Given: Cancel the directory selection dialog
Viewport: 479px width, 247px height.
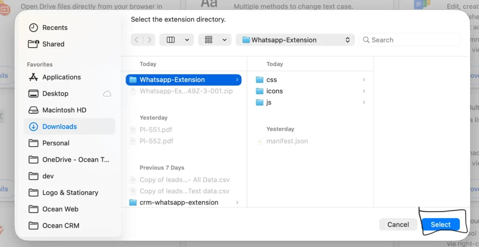Looking at the screenshot, I should (x=398, y=225).
